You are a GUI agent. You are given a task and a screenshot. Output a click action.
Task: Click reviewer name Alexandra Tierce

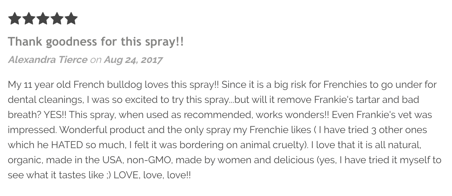47,60
